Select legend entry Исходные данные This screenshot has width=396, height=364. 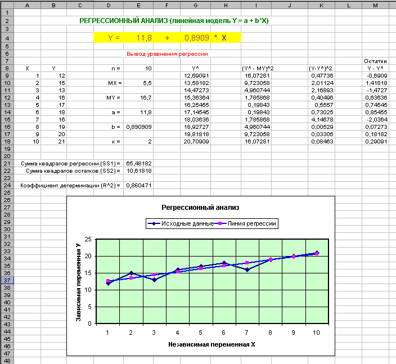pos(181,223)
